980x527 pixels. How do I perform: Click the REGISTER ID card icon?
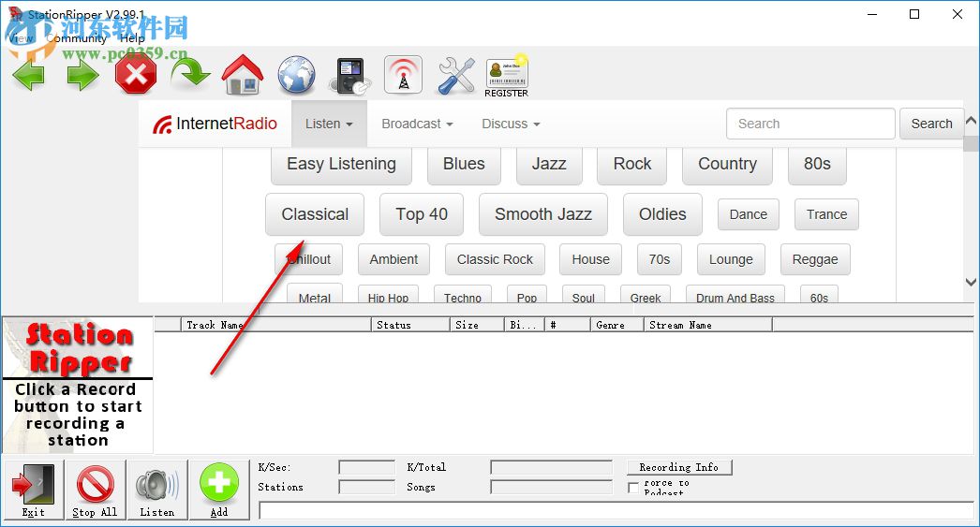[x=507, y=77]
